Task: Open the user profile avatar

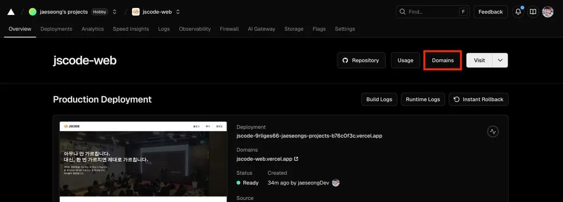Action: [548, 12]
